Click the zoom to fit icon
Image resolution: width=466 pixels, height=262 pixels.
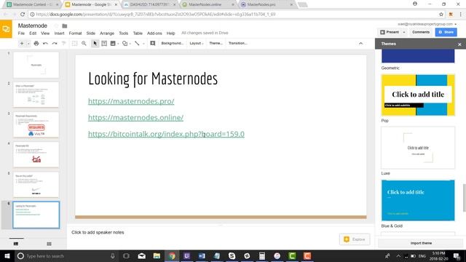(x=74, y=44)
